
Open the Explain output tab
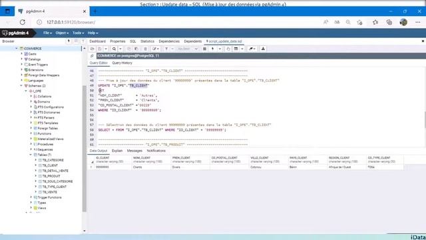pos(117,151)
